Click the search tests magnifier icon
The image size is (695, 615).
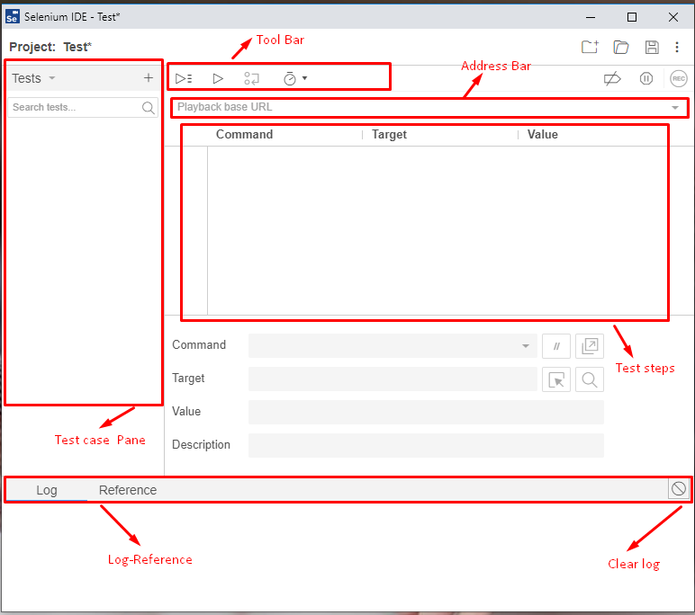pos(149,108)
